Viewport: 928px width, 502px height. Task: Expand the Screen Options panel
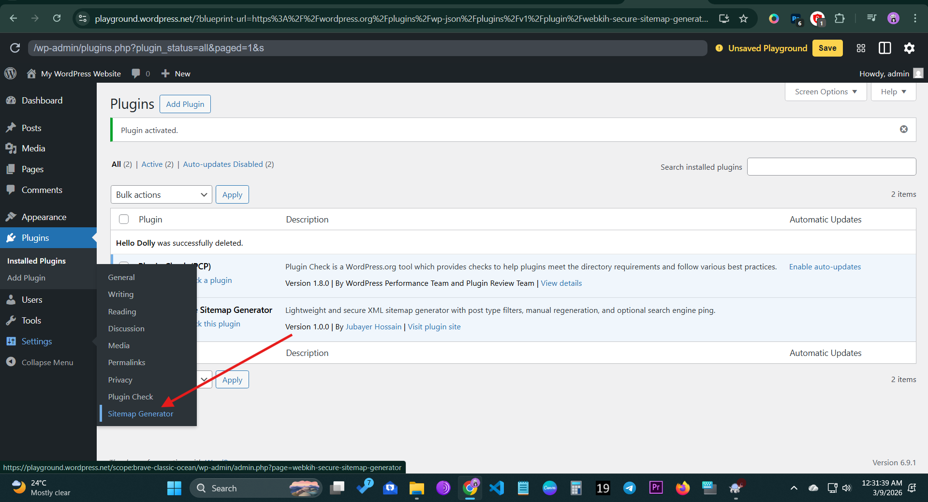pos(825,91)
